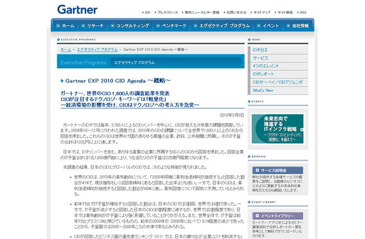Click イベントライブラリー button
Viewport: 365px width, 239px height.
[278, 216]
